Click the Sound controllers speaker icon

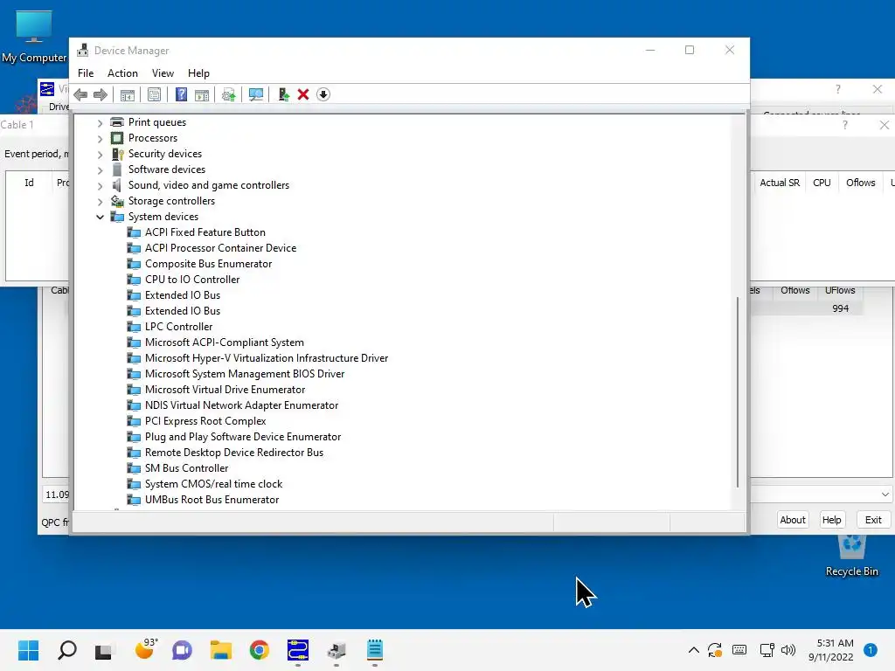click(117, 185)
